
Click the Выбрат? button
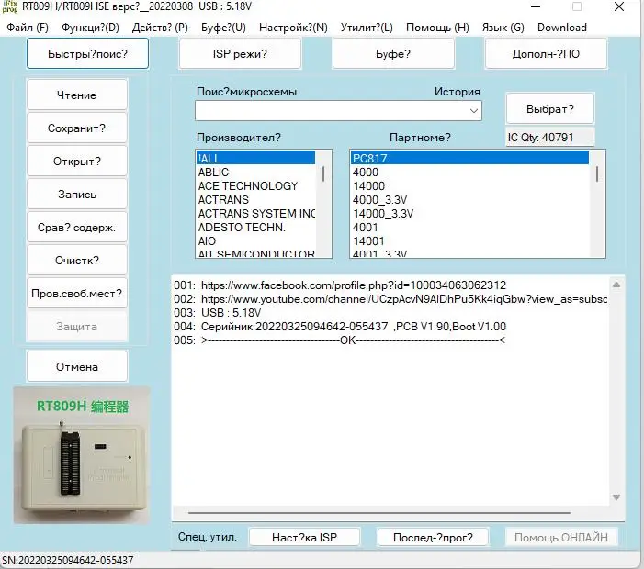click(550, 108)
